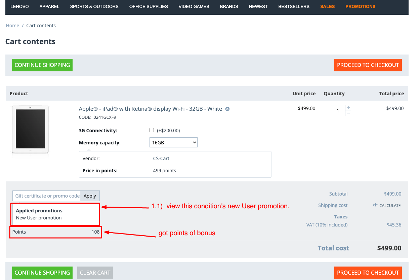Click the airplane shipping calculate icon
This screenshot has width=420, height=280.
click(x=375, y=205)
